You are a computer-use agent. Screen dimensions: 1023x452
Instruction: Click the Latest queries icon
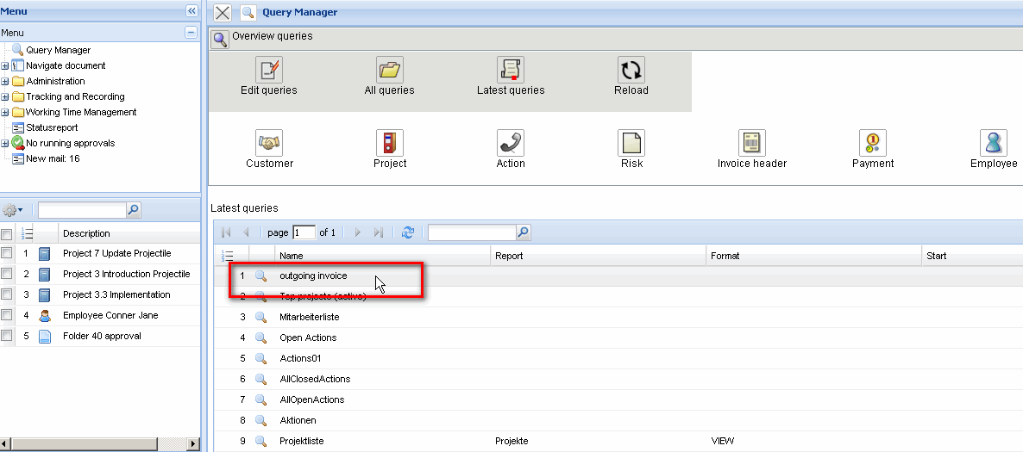tap(511, 70)
